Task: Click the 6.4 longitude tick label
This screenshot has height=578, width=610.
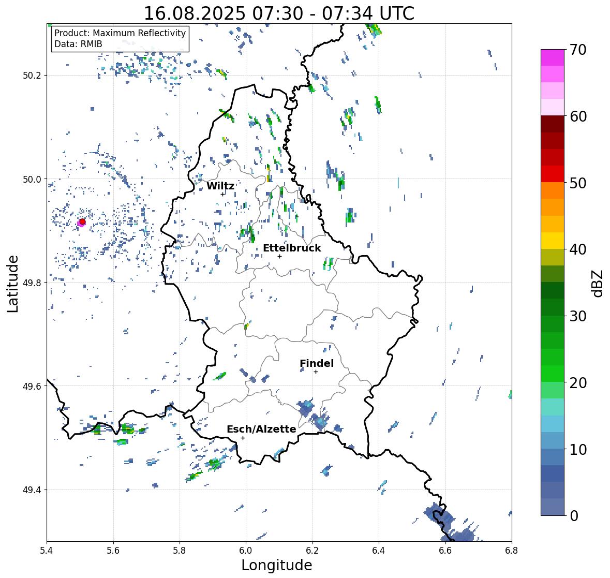Action: pyautogui.click(x=379, y=550)
